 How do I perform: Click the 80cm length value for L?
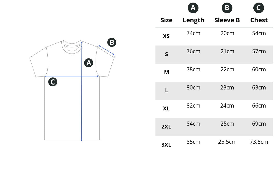point(193,88)
